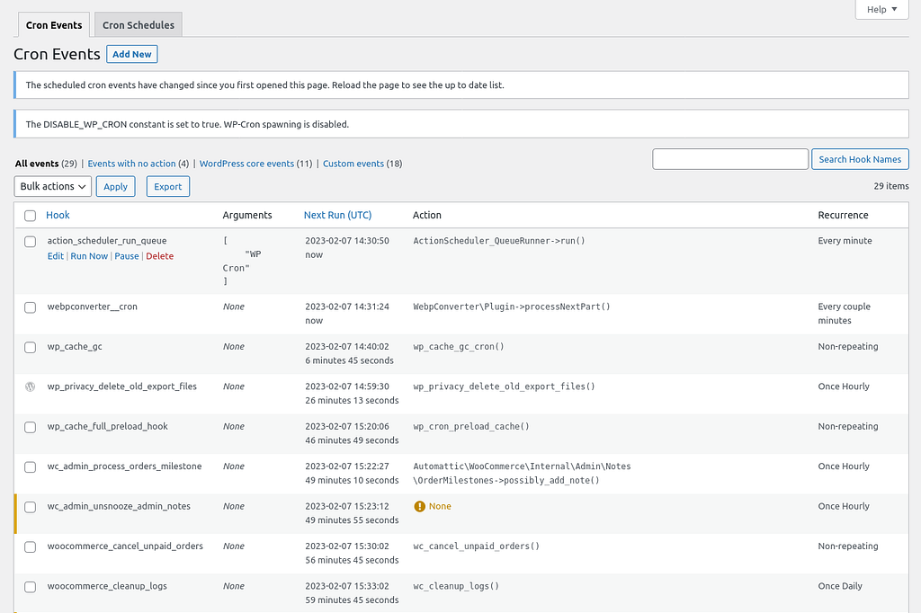Click the Arguments column header
The image size is (921, 613).
click(247, 215)
